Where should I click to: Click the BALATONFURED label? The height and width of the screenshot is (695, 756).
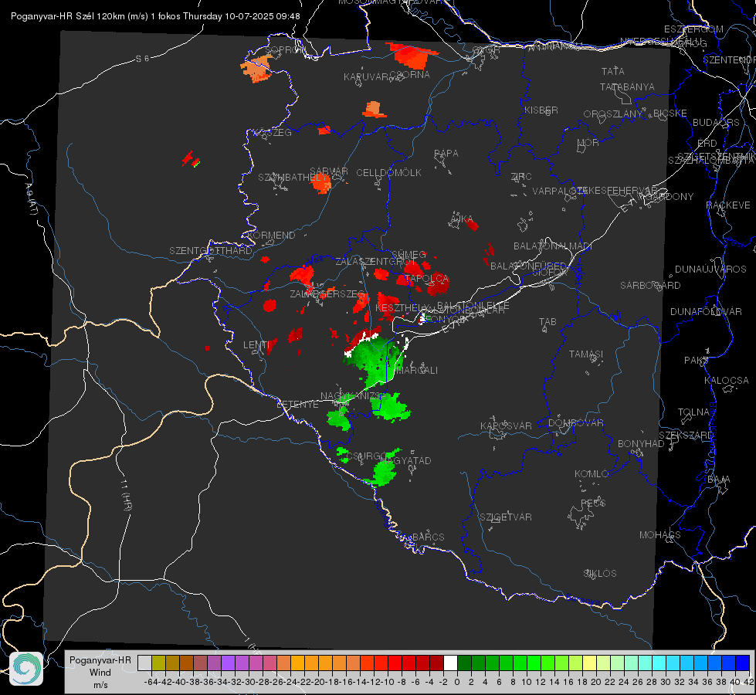528,266
